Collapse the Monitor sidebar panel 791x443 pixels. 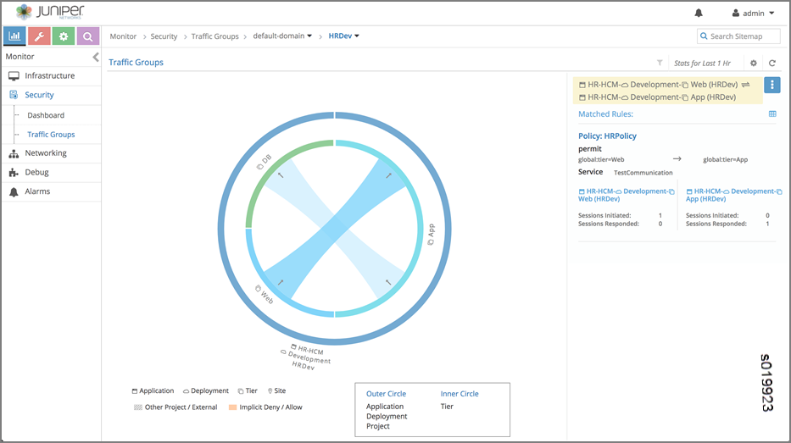click(96, 57)
